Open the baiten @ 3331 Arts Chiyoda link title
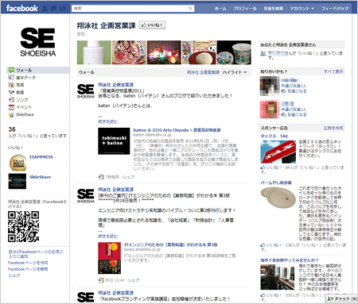The width and height of the screenshot is (358, 304). (x=177, y=130)
